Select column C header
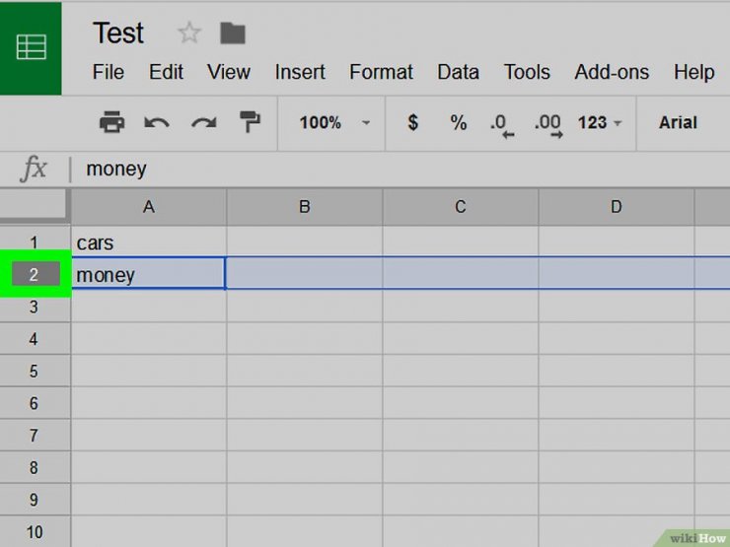The image size is (730, 547). 461,207
